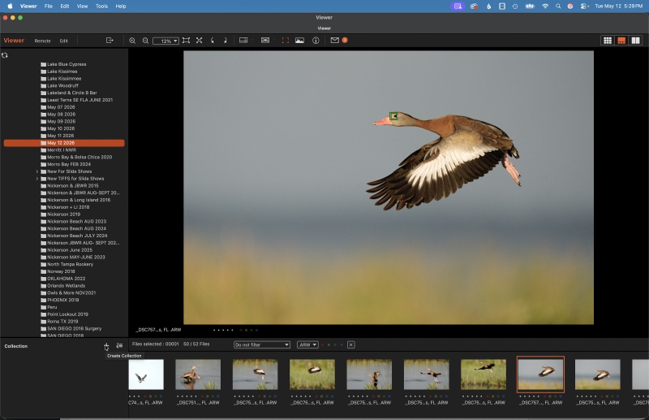Select the selected '_DSC757..., FL .ARW' thumbnail

[540, 375]
